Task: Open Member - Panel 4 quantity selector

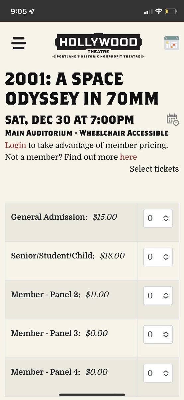Action: (158, 373)
